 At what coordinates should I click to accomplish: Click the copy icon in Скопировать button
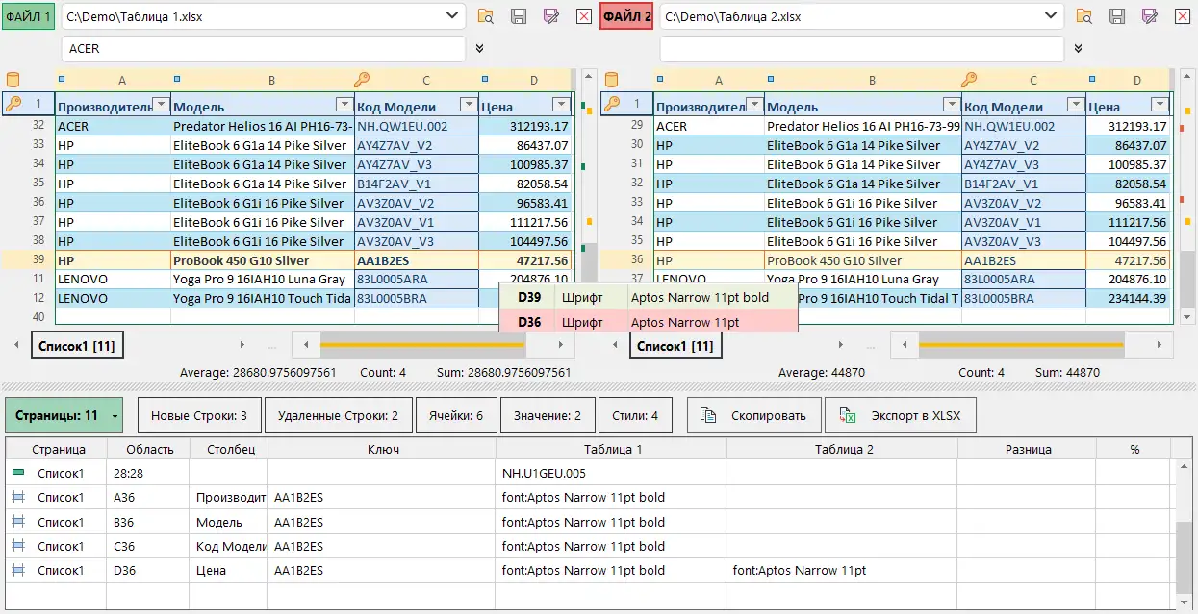tap(708, 415)
